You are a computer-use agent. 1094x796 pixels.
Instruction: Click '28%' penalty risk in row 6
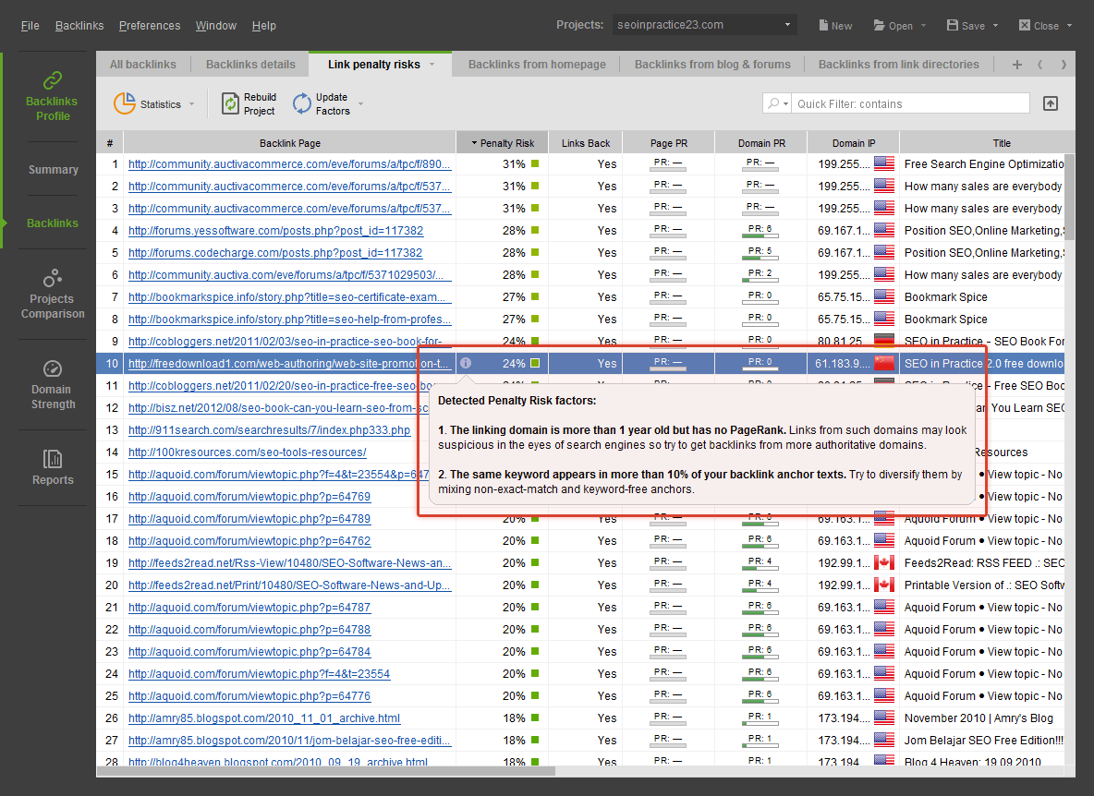514,274
